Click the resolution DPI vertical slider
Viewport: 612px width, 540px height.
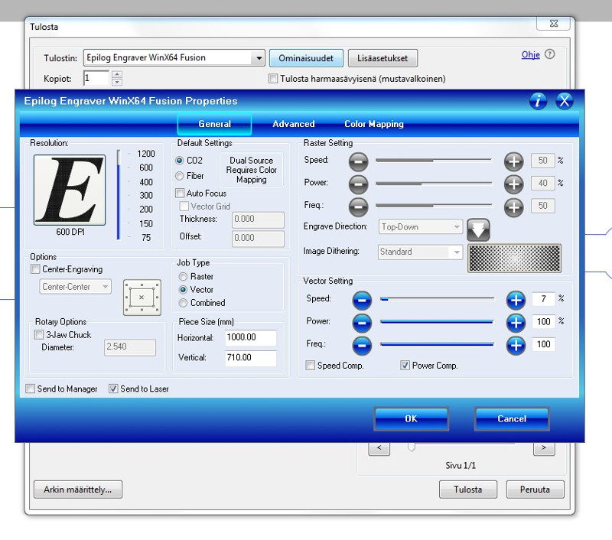click(x=119, y=195)
